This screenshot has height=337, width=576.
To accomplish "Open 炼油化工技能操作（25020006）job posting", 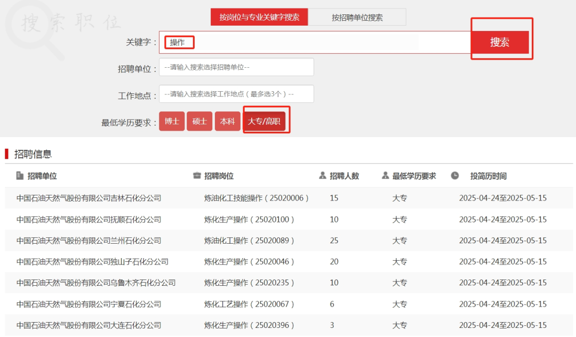I will click(257, 198).
